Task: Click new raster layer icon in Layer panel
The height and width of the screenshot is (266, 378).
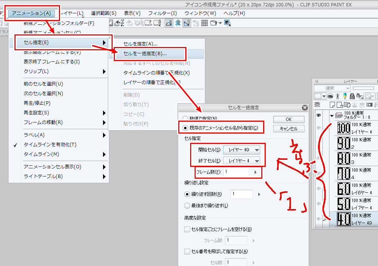Action: coord(332,105)
